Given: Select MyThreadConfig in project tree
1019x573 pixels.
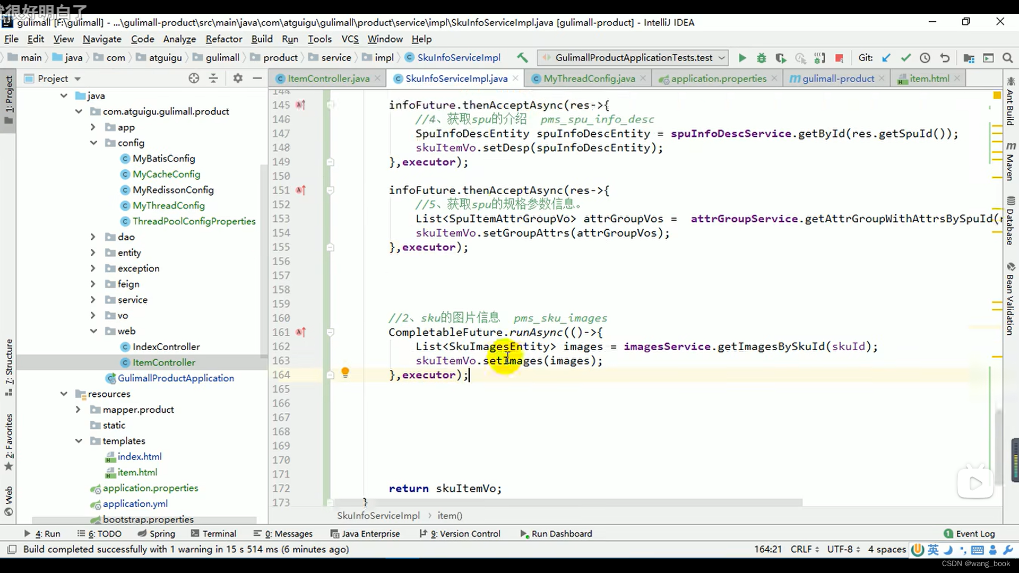Looking at the screenshot, I should pos(168,205).
